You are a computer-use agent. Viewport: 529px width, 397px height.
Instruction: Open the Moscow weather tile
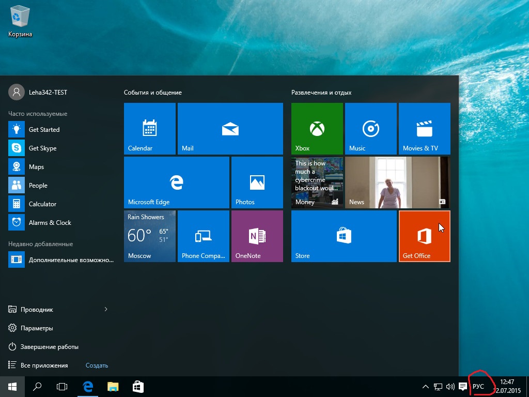click(x=150, y=236)
